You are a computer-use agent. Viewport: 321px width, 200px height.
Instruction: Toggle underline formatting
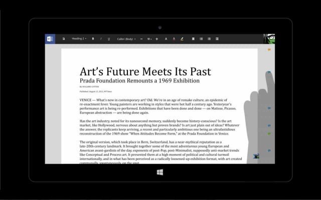coord(109,39)
